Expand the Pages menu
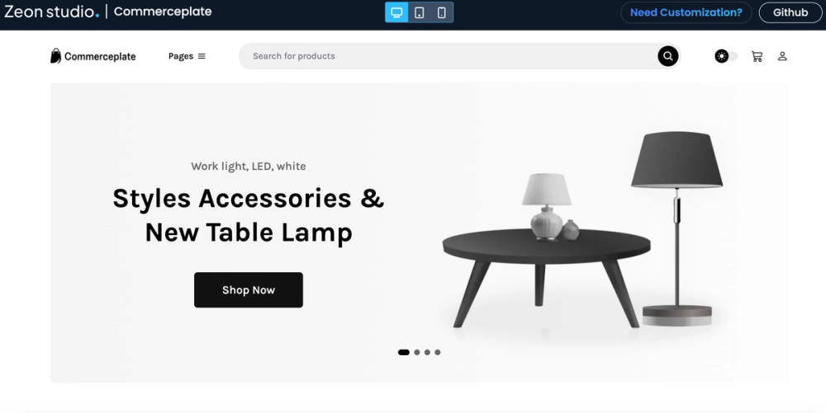Screen dimensions: 826x413 coord(187,56)
